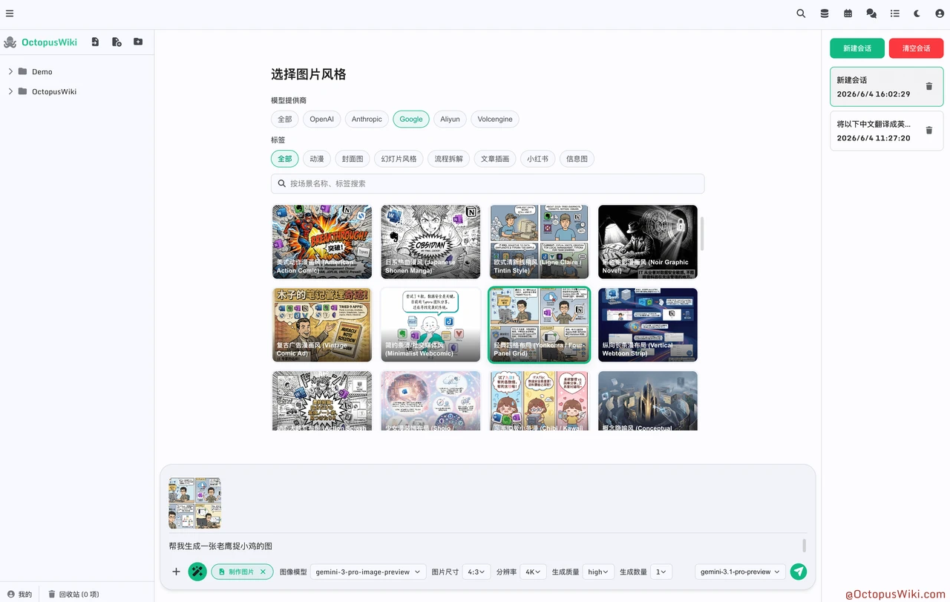Click the 新建会话 button
This screenshot has height=602, width=950.
[857, 48]
